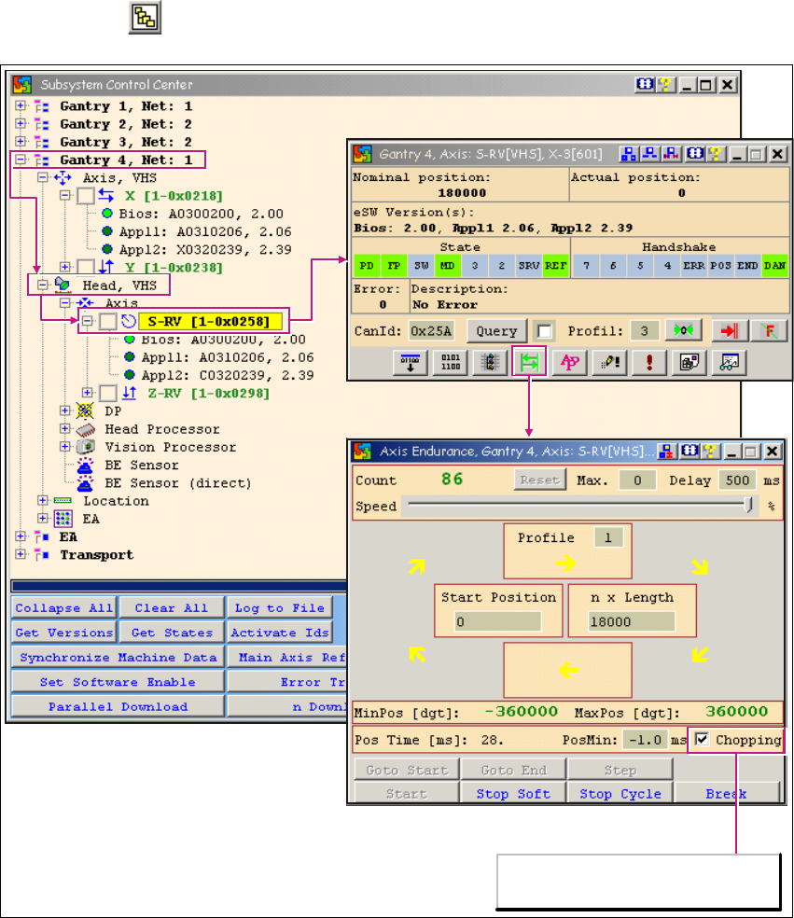Adjust the Speed slider handle
The height and width of the screenshot is (918, 794).
tap(749, 506)
